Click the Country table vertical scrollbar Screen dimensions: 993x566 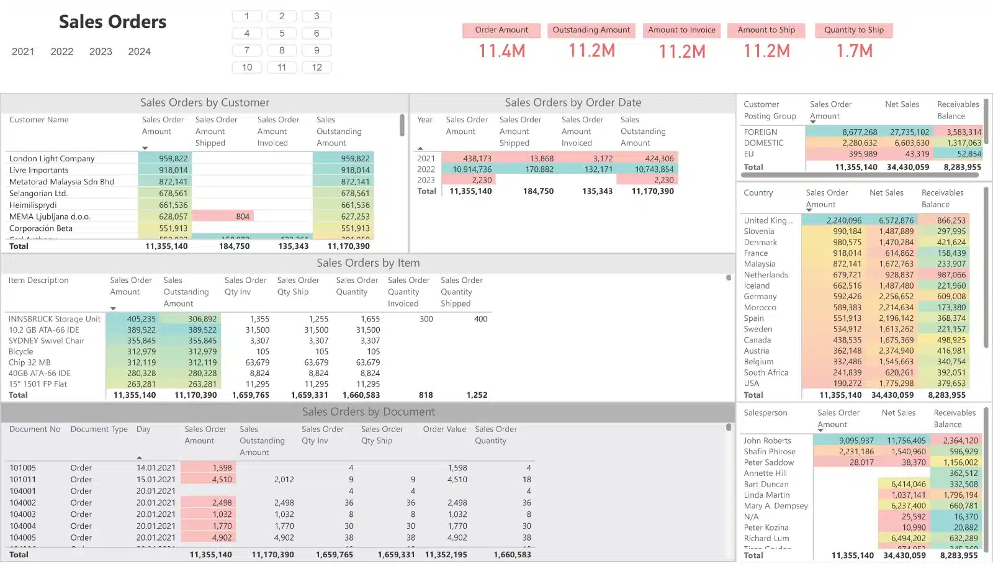click(986, 267)
